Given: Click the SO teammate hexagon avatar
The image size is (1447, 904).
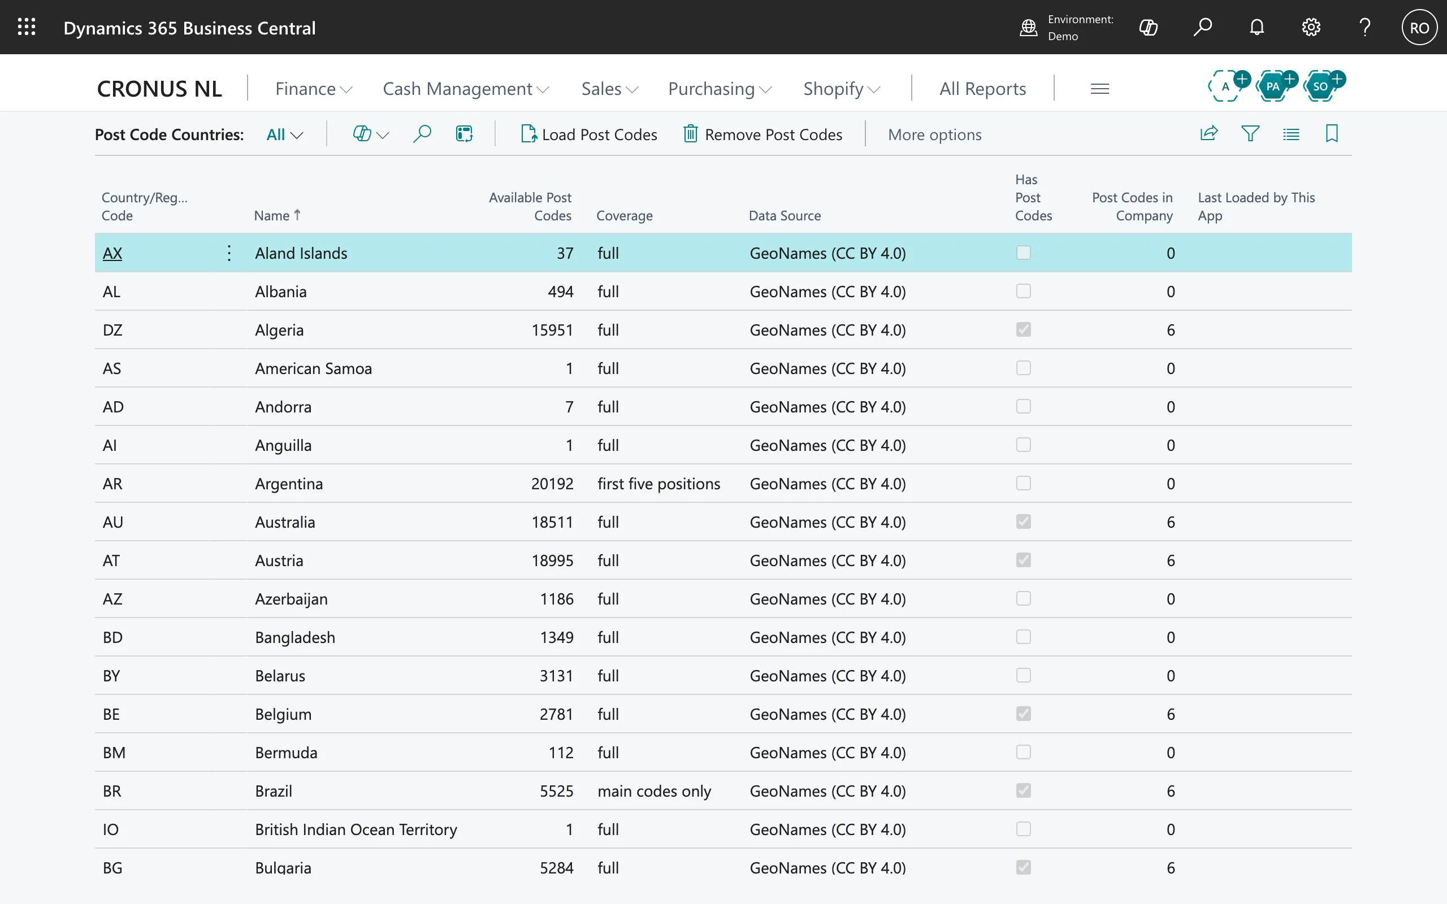Looking at the screenshot, I should (x=1320, y=86).
